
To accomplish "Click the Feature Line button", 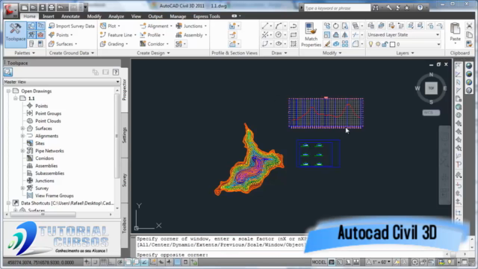I will tap(118, 35).
